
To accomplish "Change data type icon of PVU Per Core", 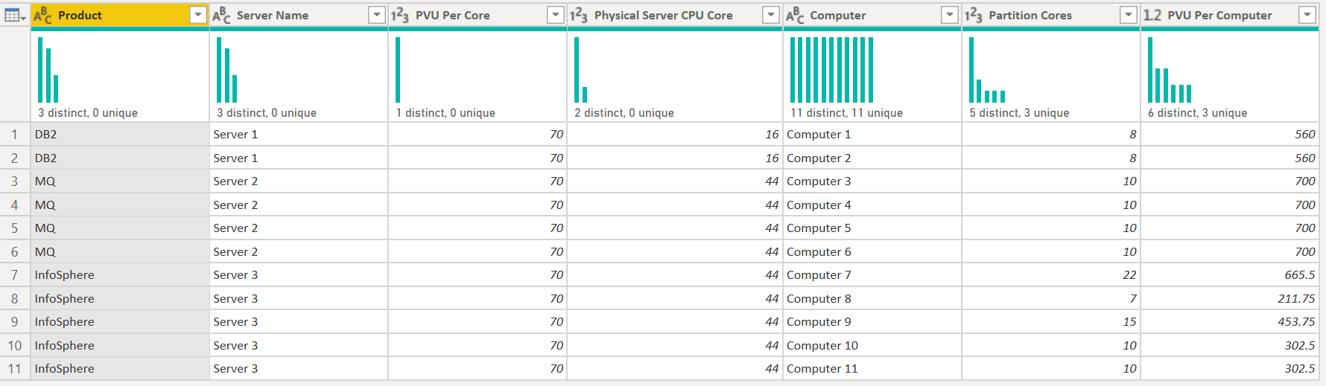I will coord(400,16).
